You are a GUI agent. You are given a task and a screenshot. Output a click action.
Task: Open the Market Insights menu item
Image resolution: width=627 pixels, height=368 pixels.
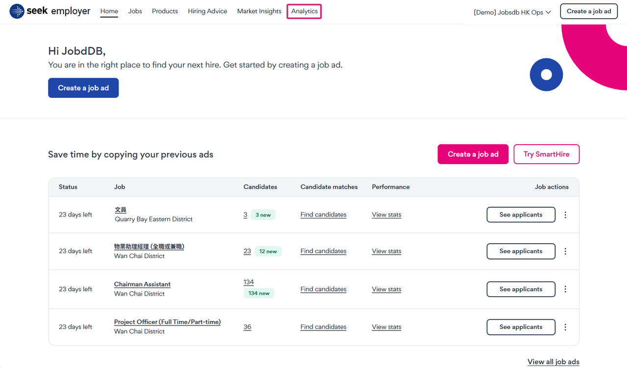pyautogui.click(x=259, y=11)
